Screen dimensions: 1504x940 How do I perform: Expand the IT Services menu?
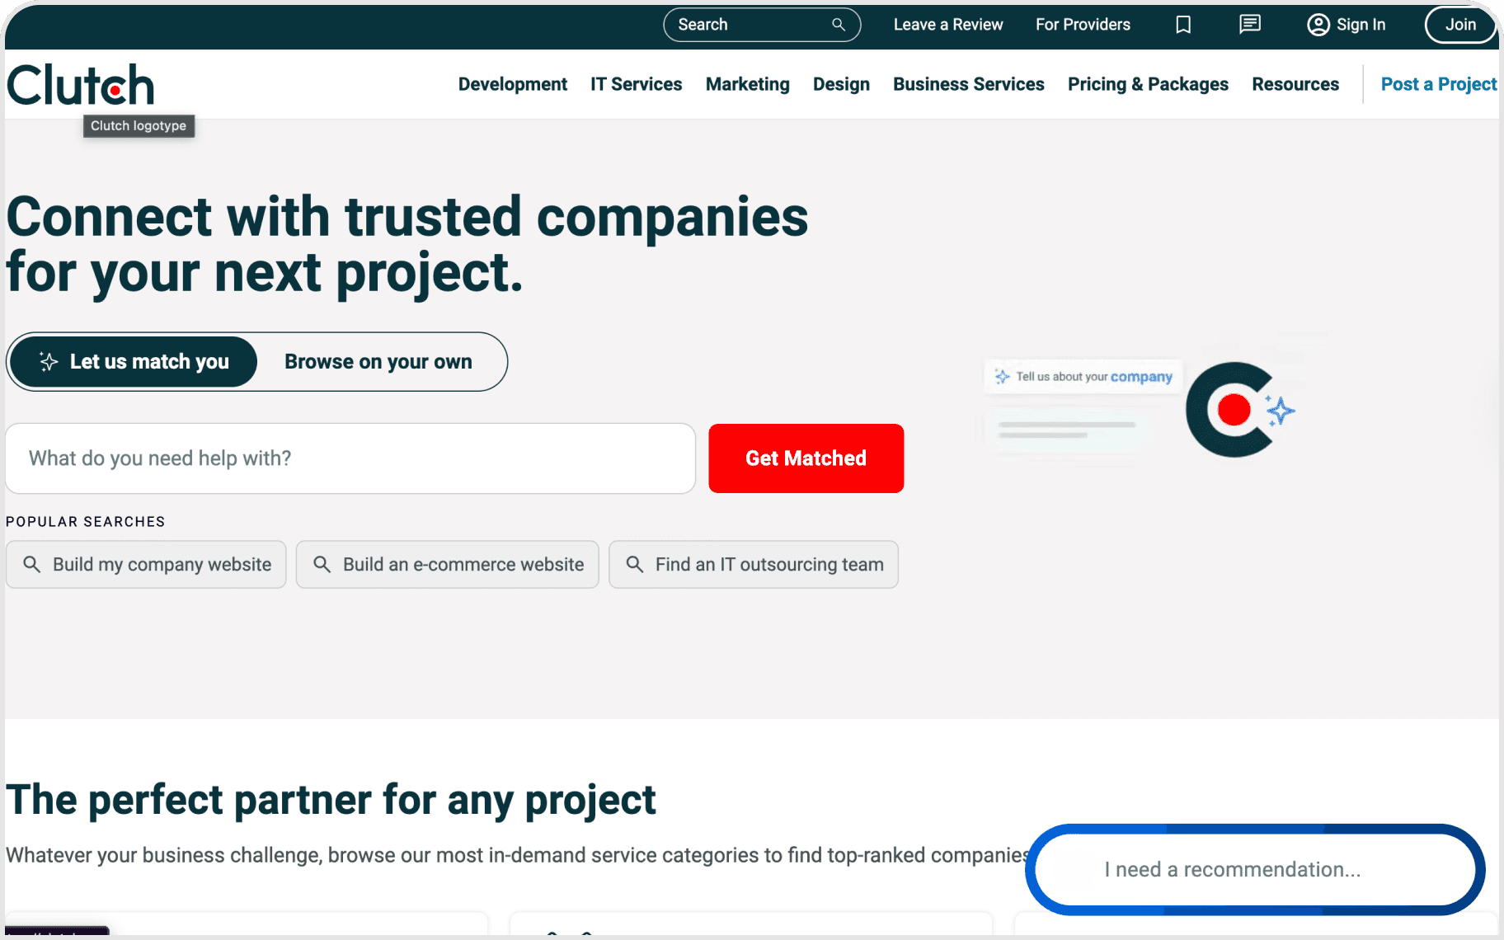637,84
